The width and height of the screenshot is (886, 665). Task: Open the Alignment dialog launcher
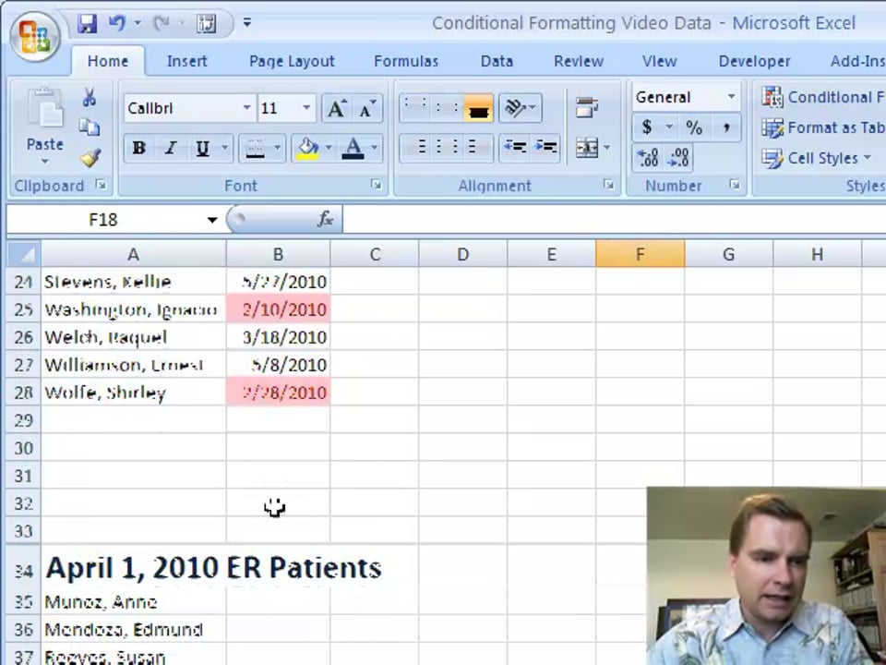(x=608, y=185)
